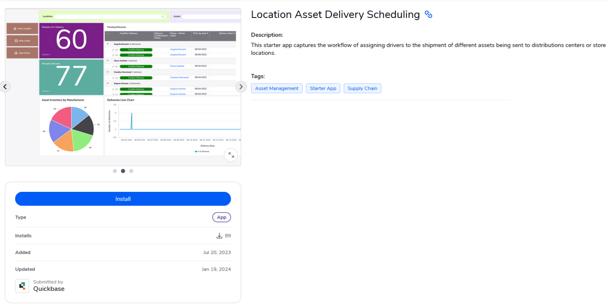Click the Install button
Image resolution: width=609 pixels, height=306 pixels.
click(x=123, y=199)
